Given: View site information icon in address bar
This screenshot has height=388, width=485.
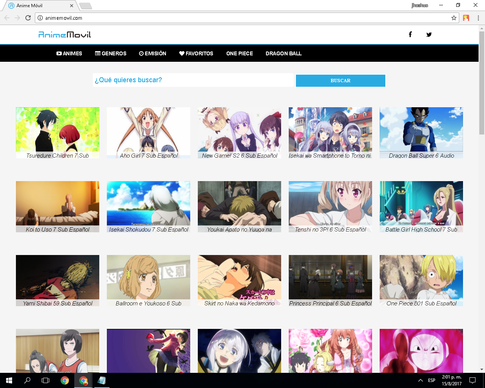Looking at the screenshot, I should (x=40, y=18).
